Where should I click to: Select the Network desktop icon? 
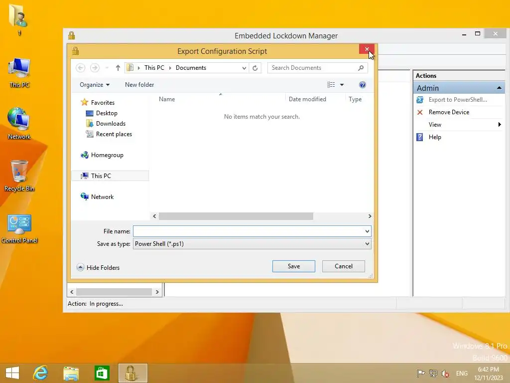[19, 124]
